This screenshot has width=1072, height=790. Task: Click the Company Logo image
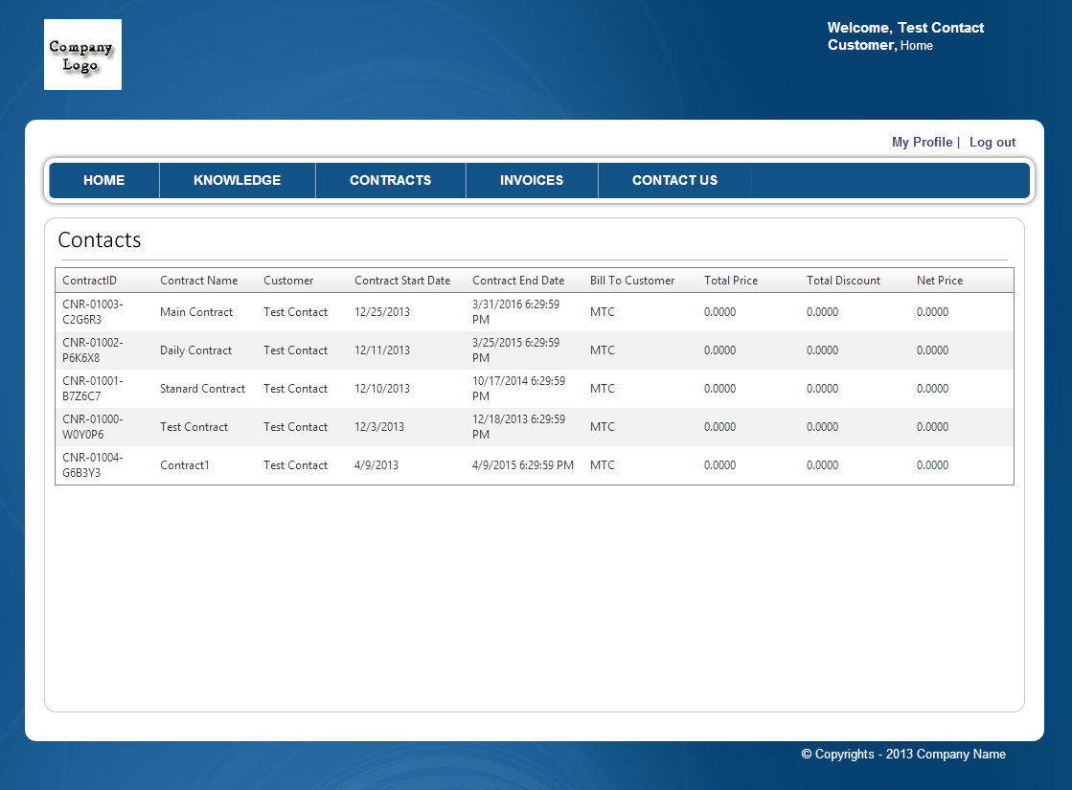click(82, 55)
